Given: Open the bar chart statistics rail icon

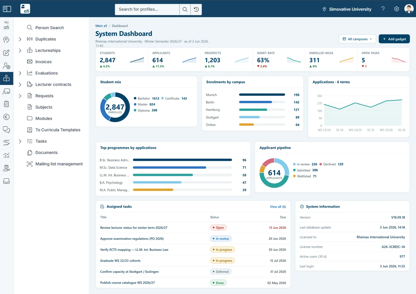Looking at the screenshot, I should [6, 155].
